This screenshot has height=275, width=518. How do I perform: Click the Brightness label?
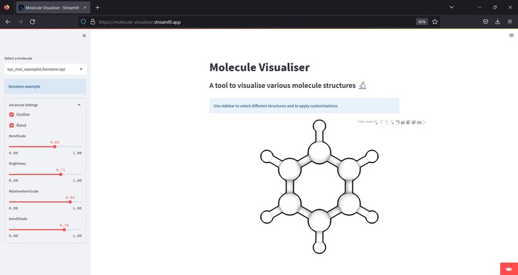point(17,163)
